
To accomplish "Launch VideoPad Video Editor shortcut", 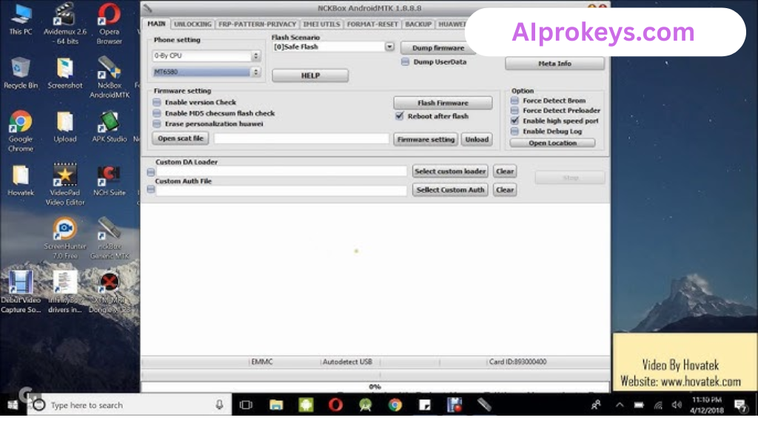I will [x=65, y=184].
